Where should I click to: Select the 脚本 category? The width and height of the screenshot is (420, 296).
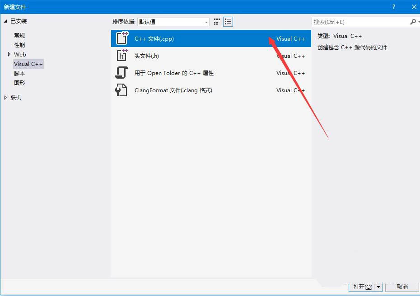click(x=19, y=74)
